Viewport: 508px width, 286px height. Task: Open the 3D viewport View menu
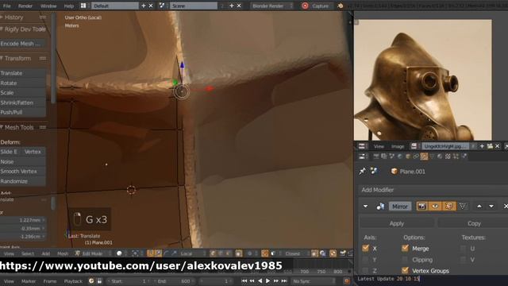click(9, 253)
